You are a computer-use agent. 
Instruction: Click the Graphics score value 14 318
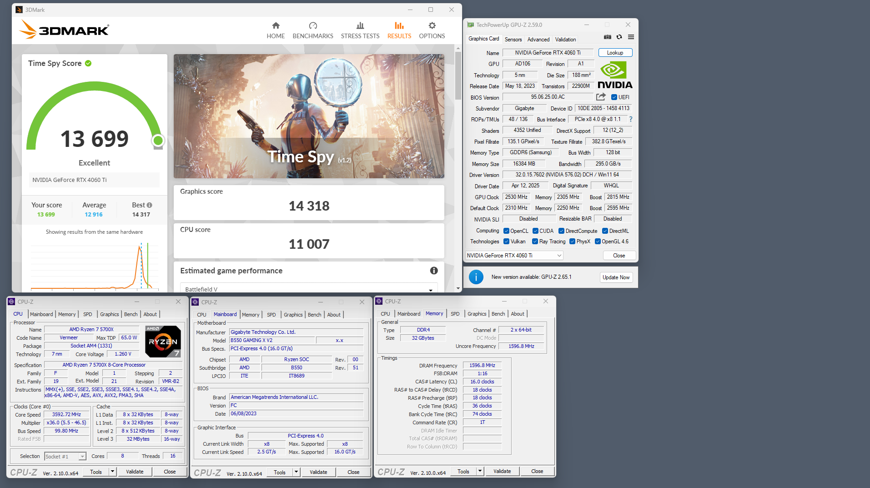(x=309, y=206)
